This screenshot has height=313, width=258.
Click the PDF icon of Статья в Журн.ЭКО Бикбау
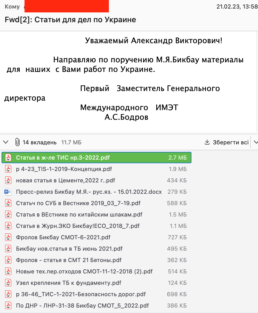pyautogui.click(x=9, y=226)
